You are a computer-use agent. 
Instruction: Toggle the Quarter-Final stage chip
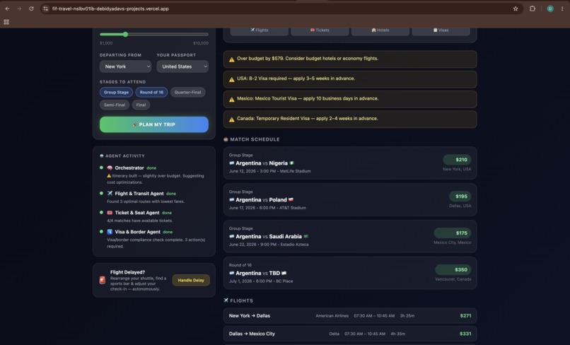187,93
